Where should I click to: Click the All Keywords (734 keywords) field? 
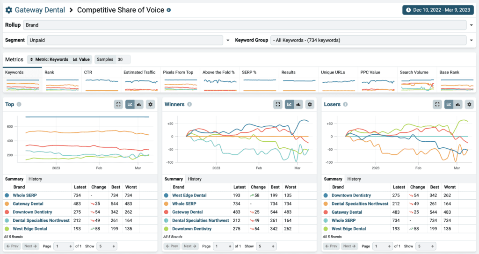tap(369, 40)
